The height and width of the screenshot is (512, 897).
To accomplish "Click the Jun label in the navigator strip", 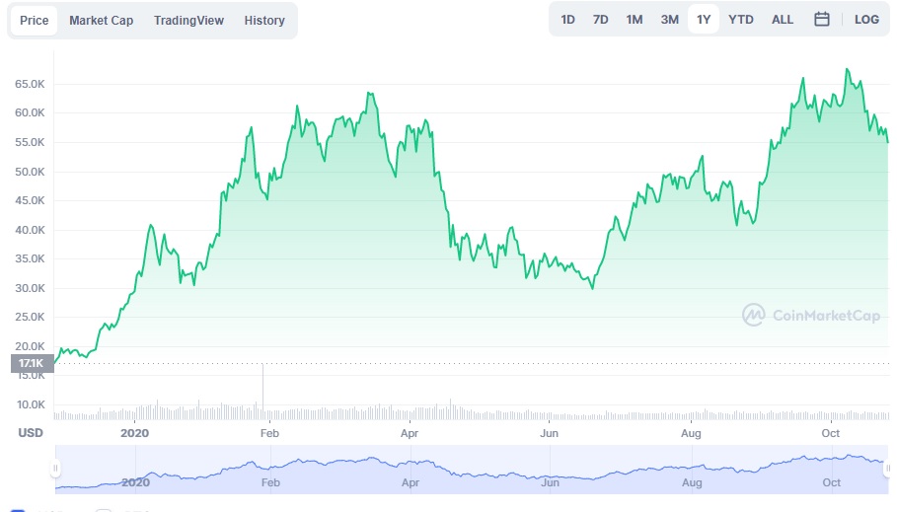I will (550, 482).
